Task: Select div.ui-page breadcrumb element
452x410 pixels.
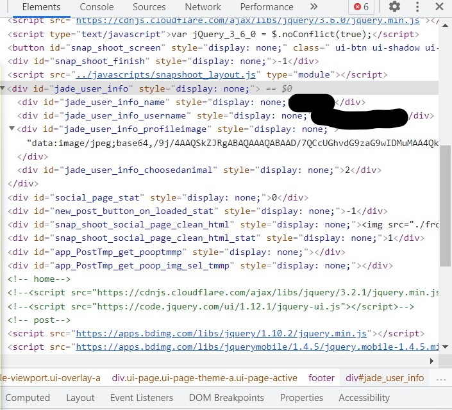Action: [x=205, y=378]
